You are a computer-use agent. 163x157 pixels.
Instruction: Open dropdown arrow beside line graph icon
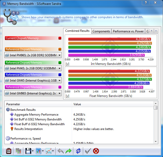pyautogui.click(x=53, y=151)
